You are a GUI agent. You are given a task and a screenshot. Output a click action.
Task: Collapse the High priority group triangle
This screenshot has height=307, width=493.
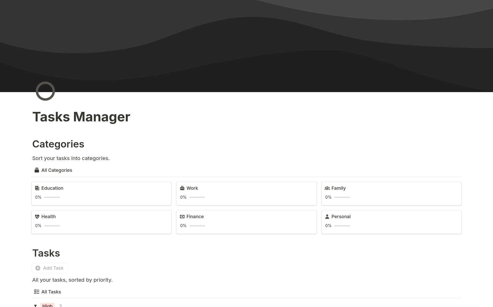(35, 305)
